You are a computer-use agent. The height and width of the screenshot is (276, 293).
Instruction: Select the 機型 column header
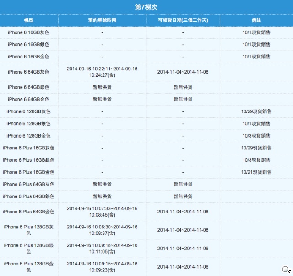coord(28,20)
